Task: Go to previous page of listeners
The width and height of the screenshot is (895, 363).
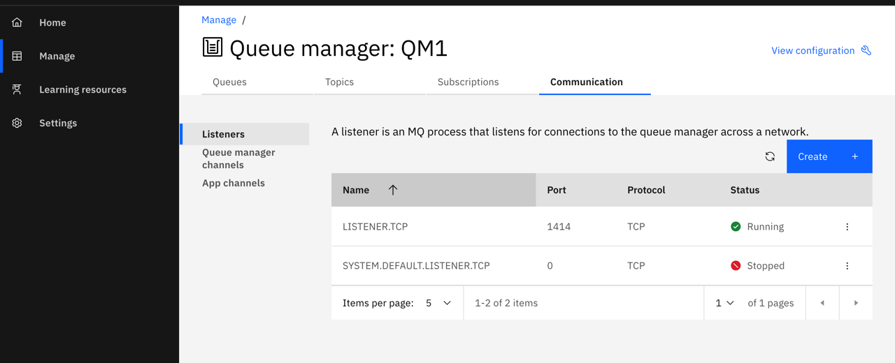Action: [x=822, y=303]
